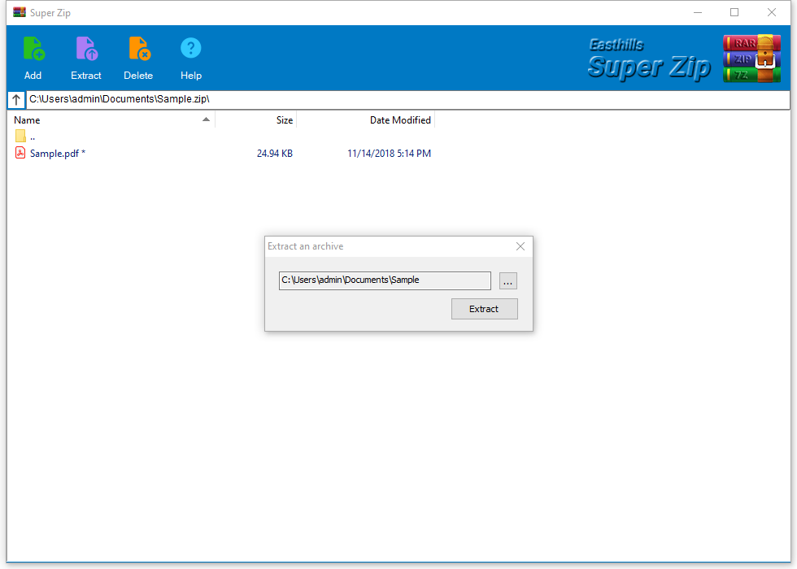Click the extraction destination path field

click(x=384, y=280)
